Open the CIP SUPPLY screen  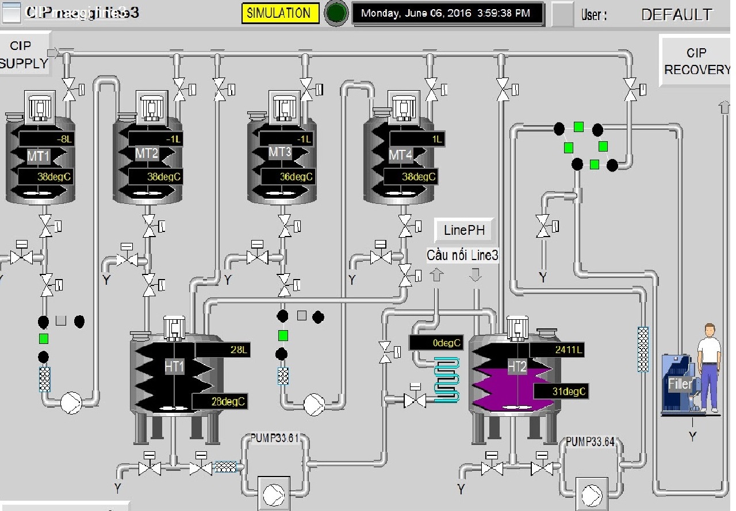[x=24, y=55]
